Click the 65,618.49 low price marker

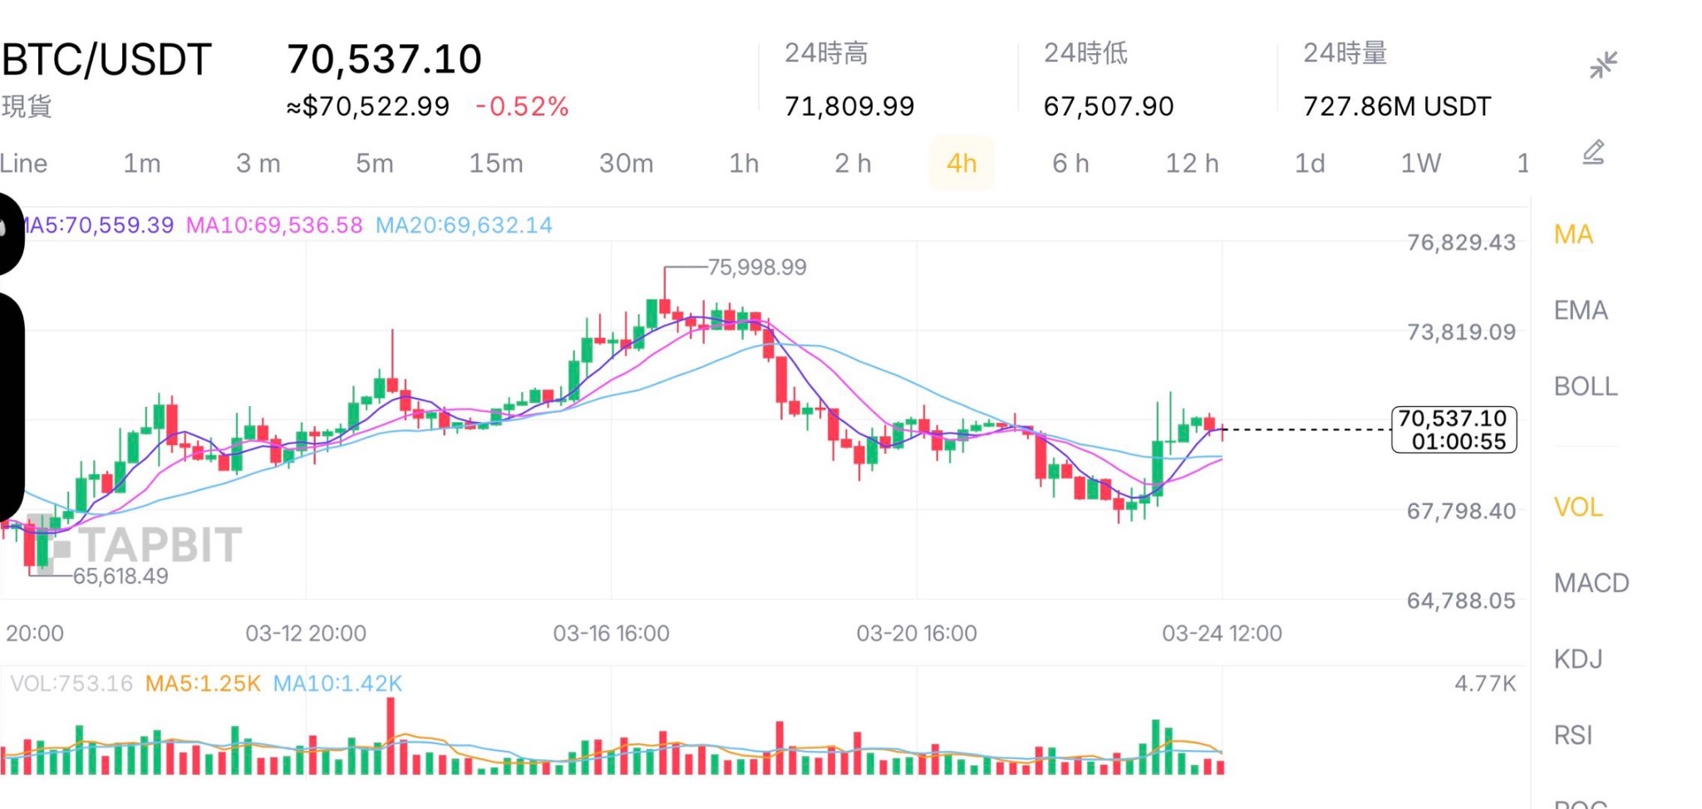(x=121, y=576)
